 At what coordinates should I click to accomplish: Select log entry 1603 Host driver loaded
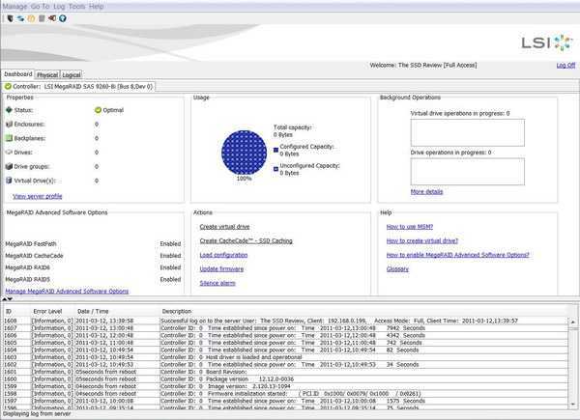click(x=285, y=357)
